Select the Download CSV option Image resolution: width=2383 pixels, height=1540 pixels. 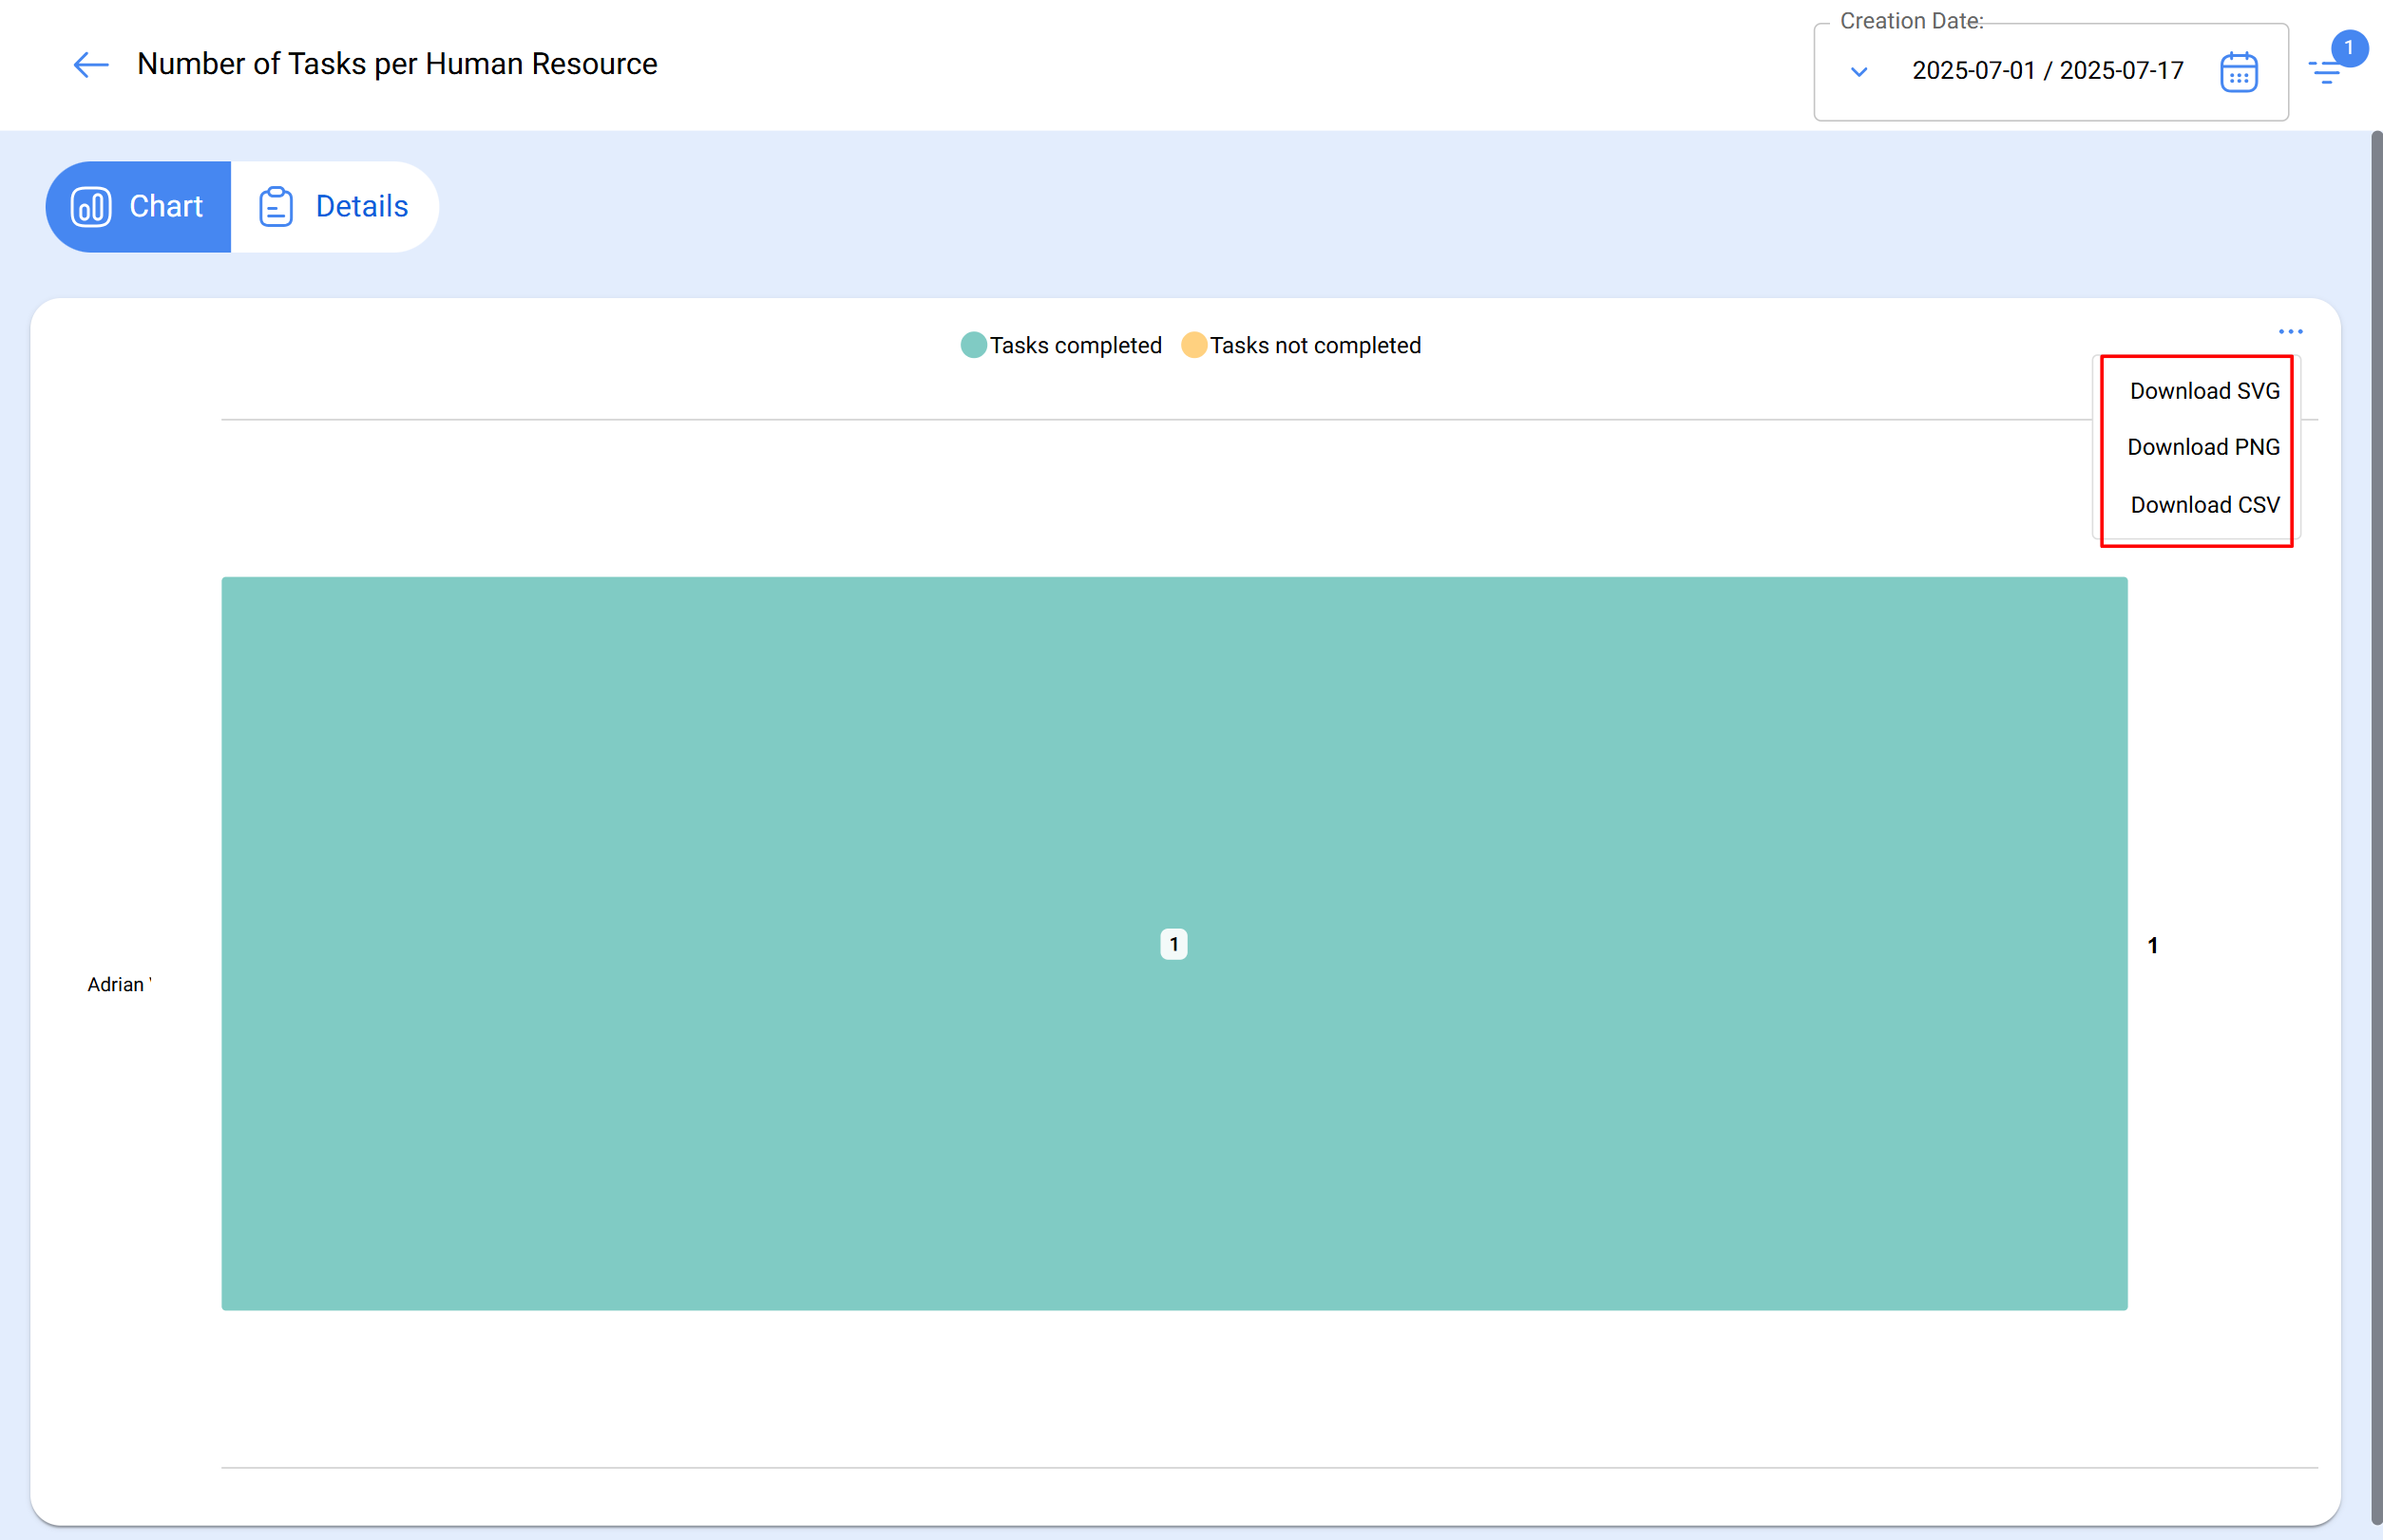click(x=2203, y=505)
